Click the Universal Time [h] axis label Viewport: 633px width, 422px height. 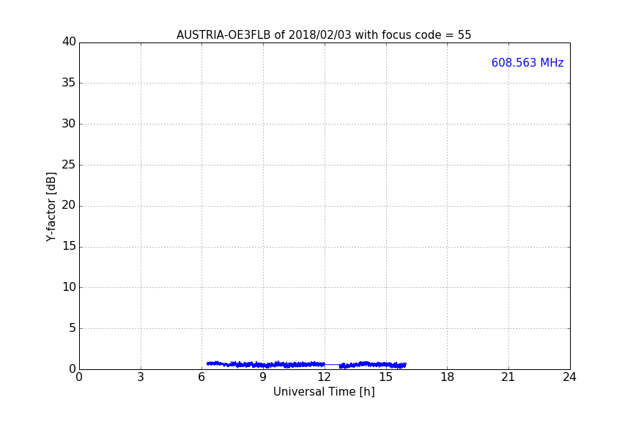coord(324,392)
